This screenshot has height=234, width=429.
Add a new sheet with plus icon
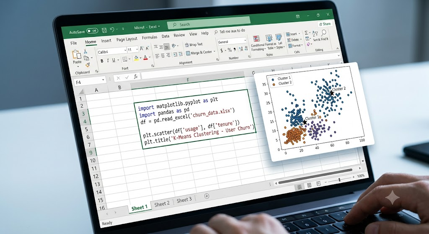(x=207, y=196)
